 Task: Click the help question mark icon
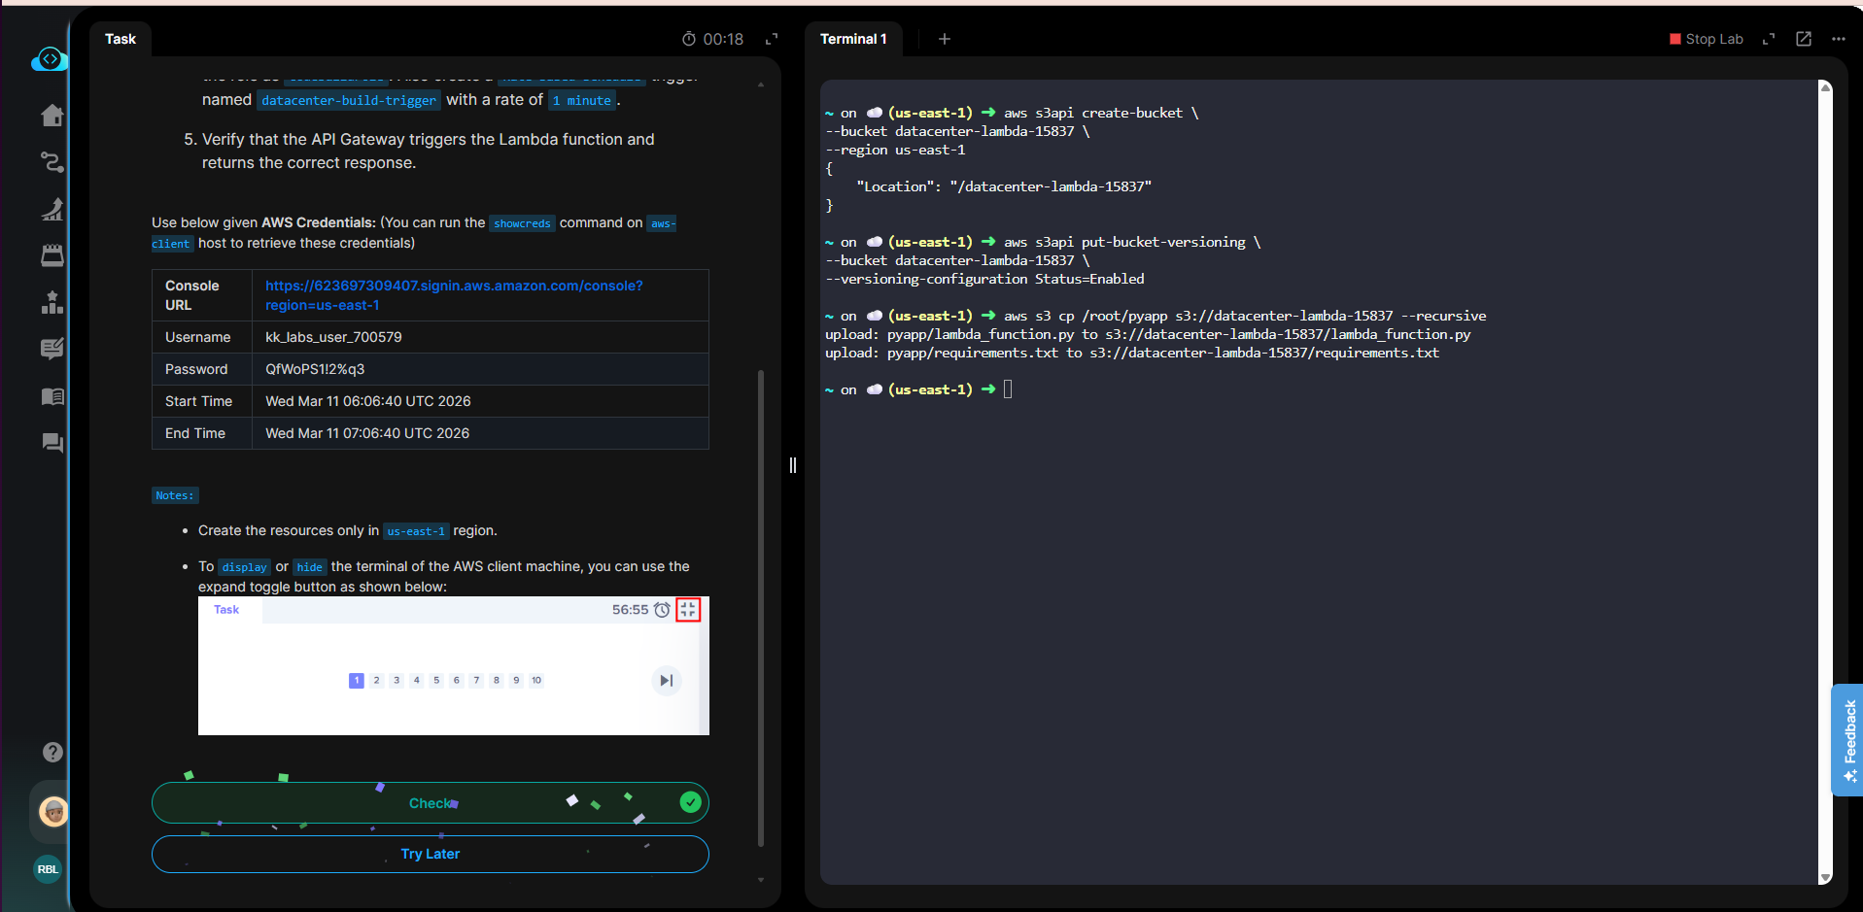pyautogui.click(x=52, y=752)
